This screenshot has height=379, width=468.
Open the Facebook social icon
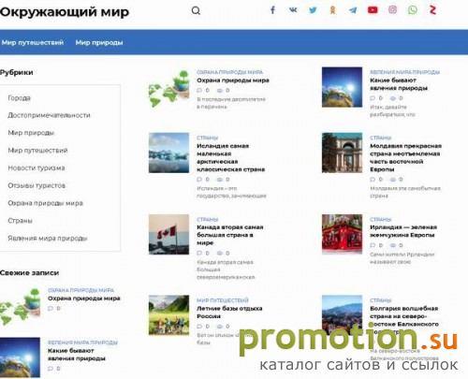click(x=272, y=10)
